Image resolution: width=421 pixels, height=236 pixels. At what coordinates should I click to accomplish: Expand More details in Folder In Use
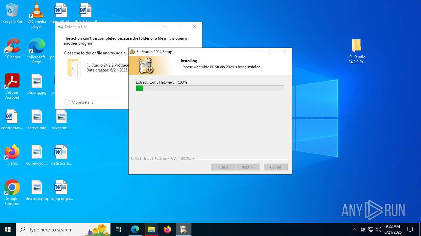(79, 102)
